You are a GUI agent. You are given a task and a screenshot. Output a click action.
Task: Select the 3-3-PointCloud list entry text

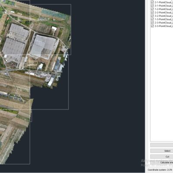point(164,26)
